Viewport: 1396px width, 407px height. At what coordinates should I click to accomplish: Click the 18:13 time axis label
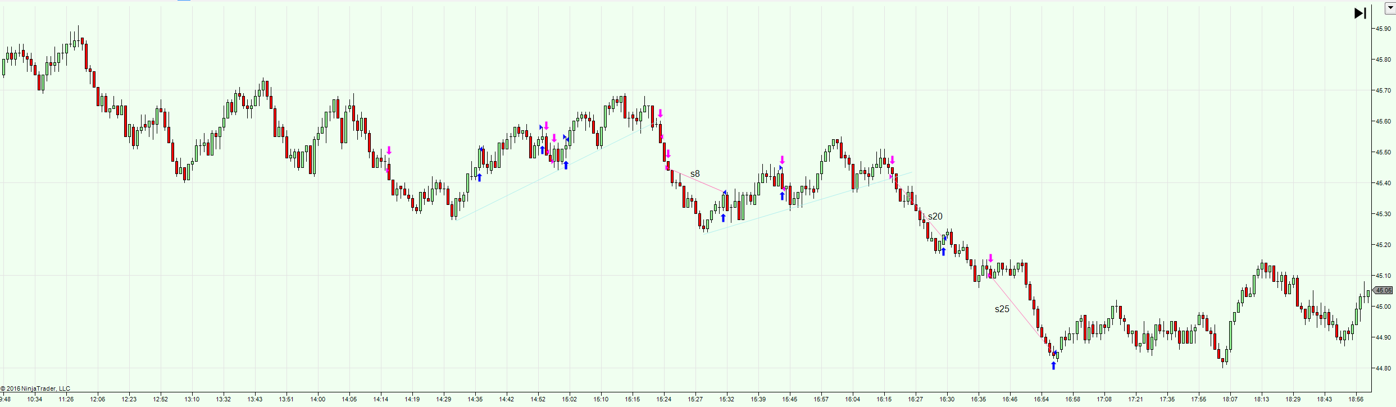tap(1262, 400)
